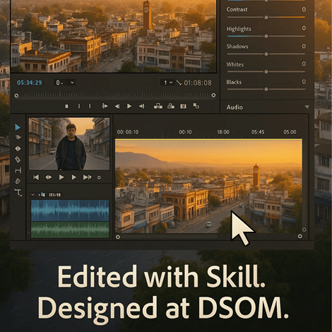The width and height of the screenshot is (332, 332).
Task: Click the wrench-like icon before 01:08:08
Action: [x=179, y=83]
